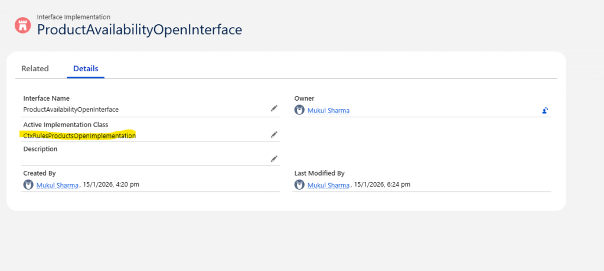This screenshot has width=604, height=271.
Task: Open Mukul Sharma link under Created By
Action: (57, 185)
